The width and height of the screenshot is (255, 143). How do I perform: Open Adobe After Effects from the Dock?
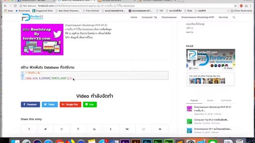125,141
